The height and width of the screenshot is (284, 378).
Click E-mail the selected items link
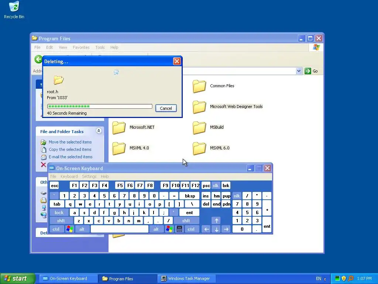tap(71, 157)
